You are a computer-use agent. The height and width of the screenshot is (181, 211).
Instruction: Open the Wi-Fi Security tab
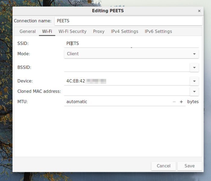click(72, 31)
